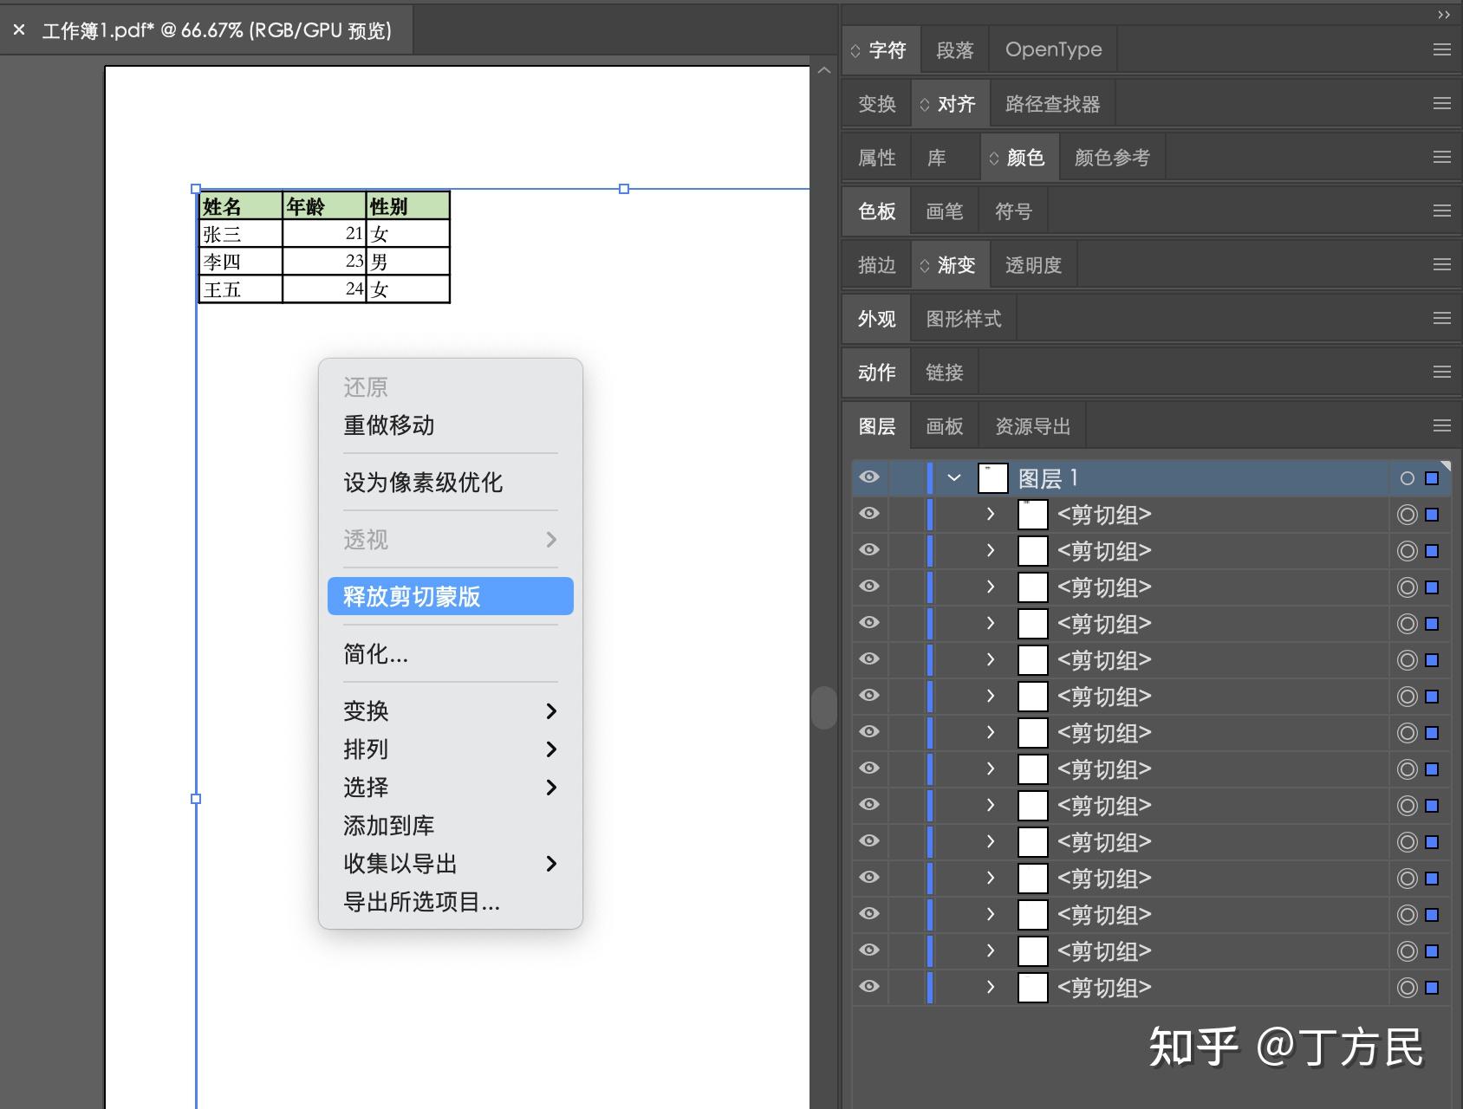
Task: Click the targeting circle for 图层 1
Action: point(1405,477)
